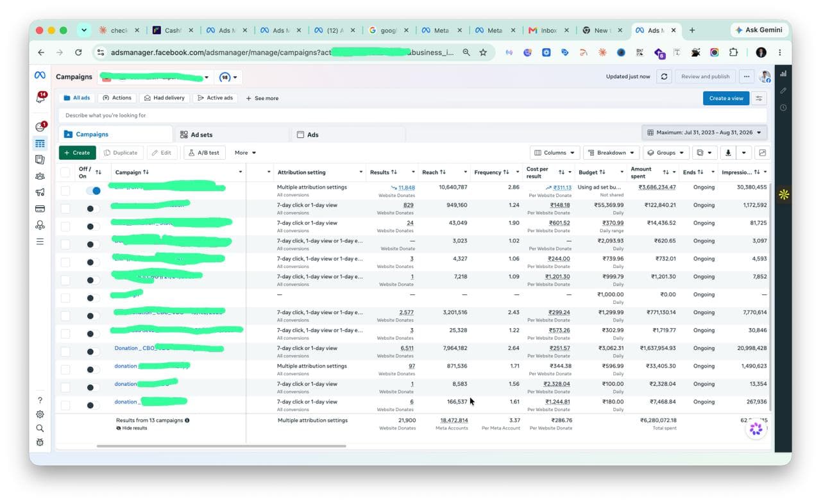Open the notifications bell with 14 badge
The width and height of the screenshot is (821, 504).
point(40,98)
